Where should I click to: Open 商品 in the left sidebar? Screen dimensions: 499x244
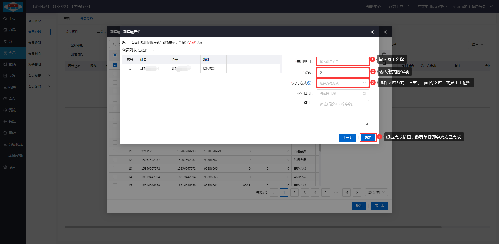12,30
